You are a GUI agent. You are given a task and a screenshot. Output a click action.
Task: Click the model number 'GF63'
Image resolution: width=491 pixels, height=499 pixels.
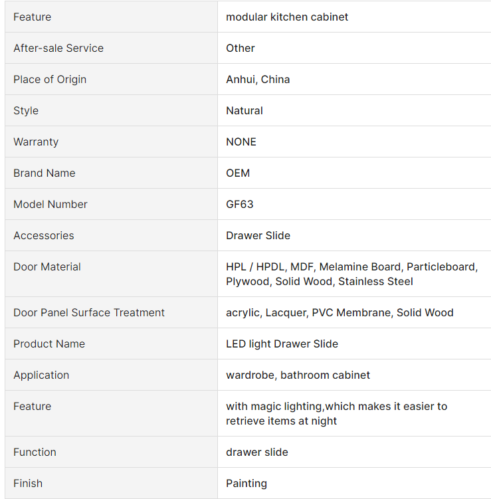pyautogui.click(x=240, y=204)
